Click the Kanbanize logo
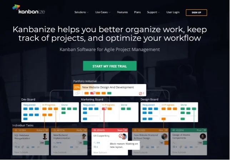This screenshot has width=230, height=160. (x=29, y=9)
